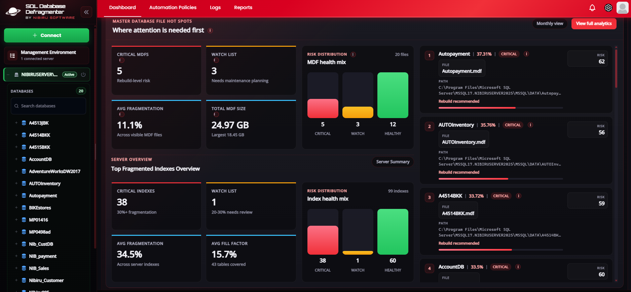Image resolution: width=631 pixels, height=292 pixels.
Task: Click the Nibiru planet logo
Action: coord(13,12)
